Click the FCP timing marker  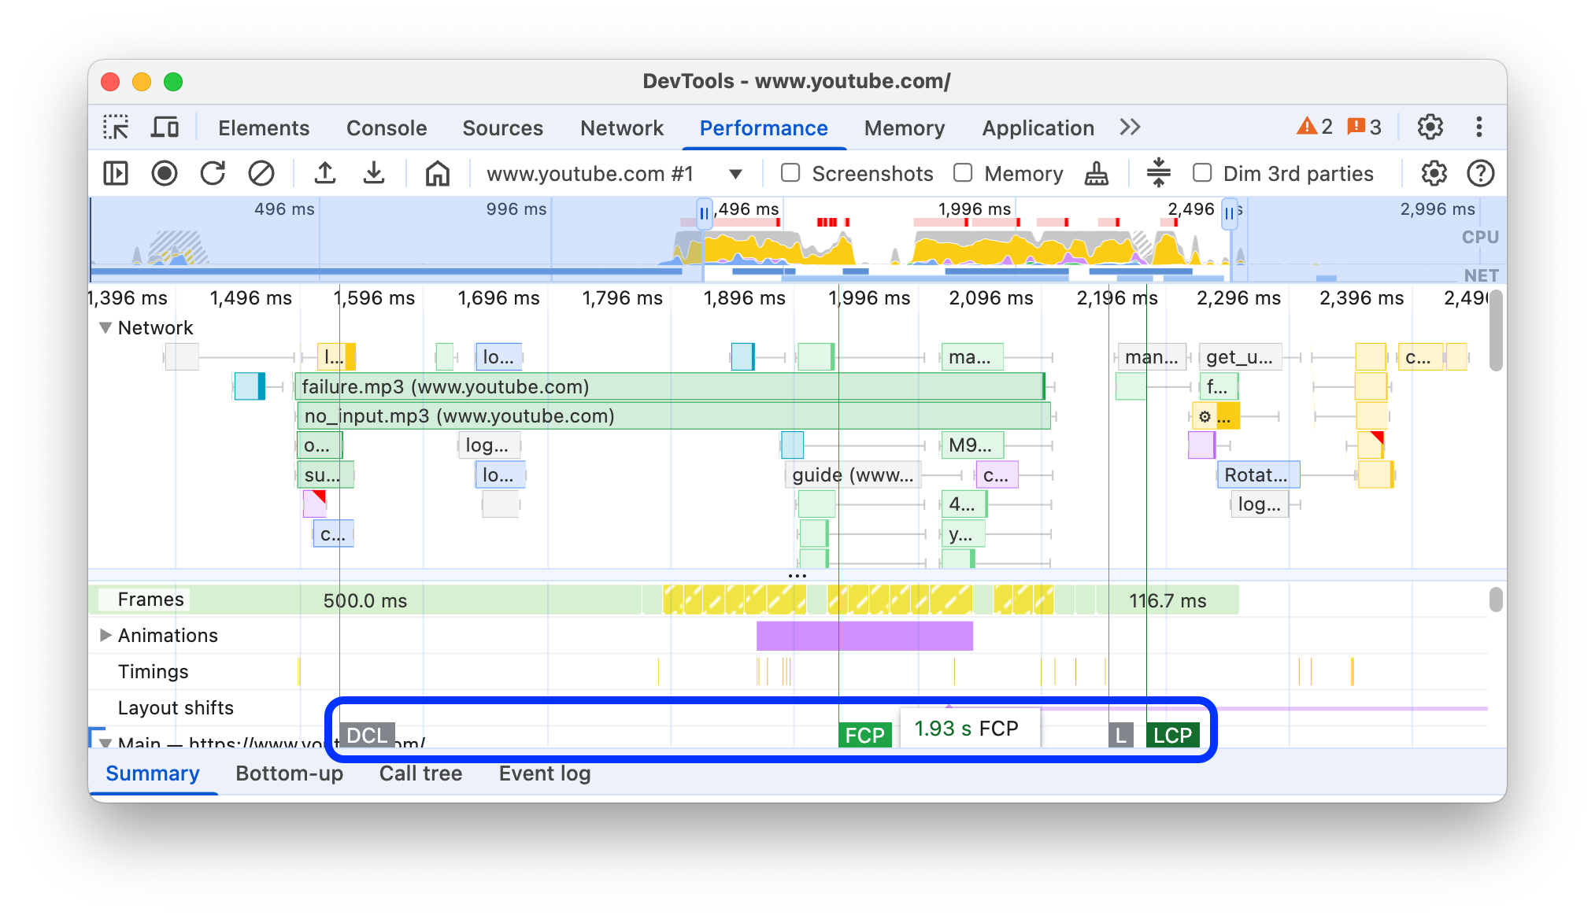coord(867,734)
